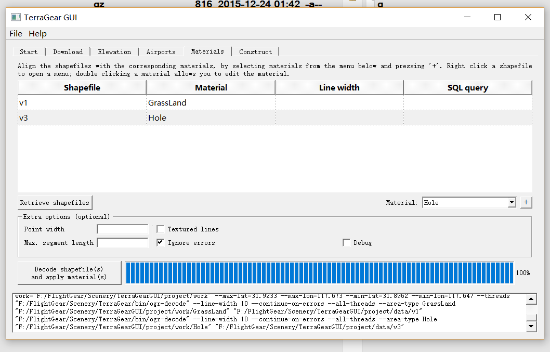Viewport: 550px width, 352px height.
Task: Enable the Debug checkbox
Action: tap(347, 242)
